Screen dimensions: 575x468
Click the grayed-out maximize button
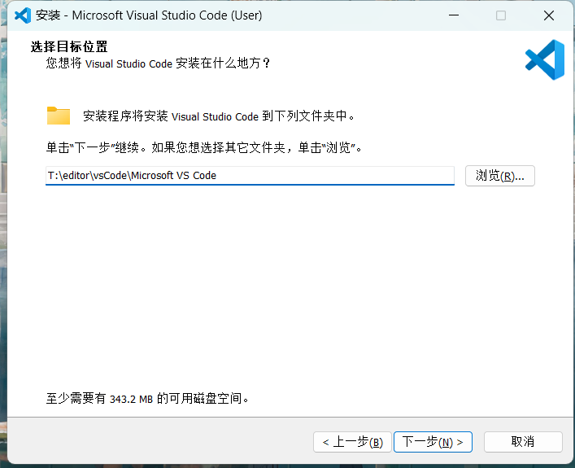(501, 15)
